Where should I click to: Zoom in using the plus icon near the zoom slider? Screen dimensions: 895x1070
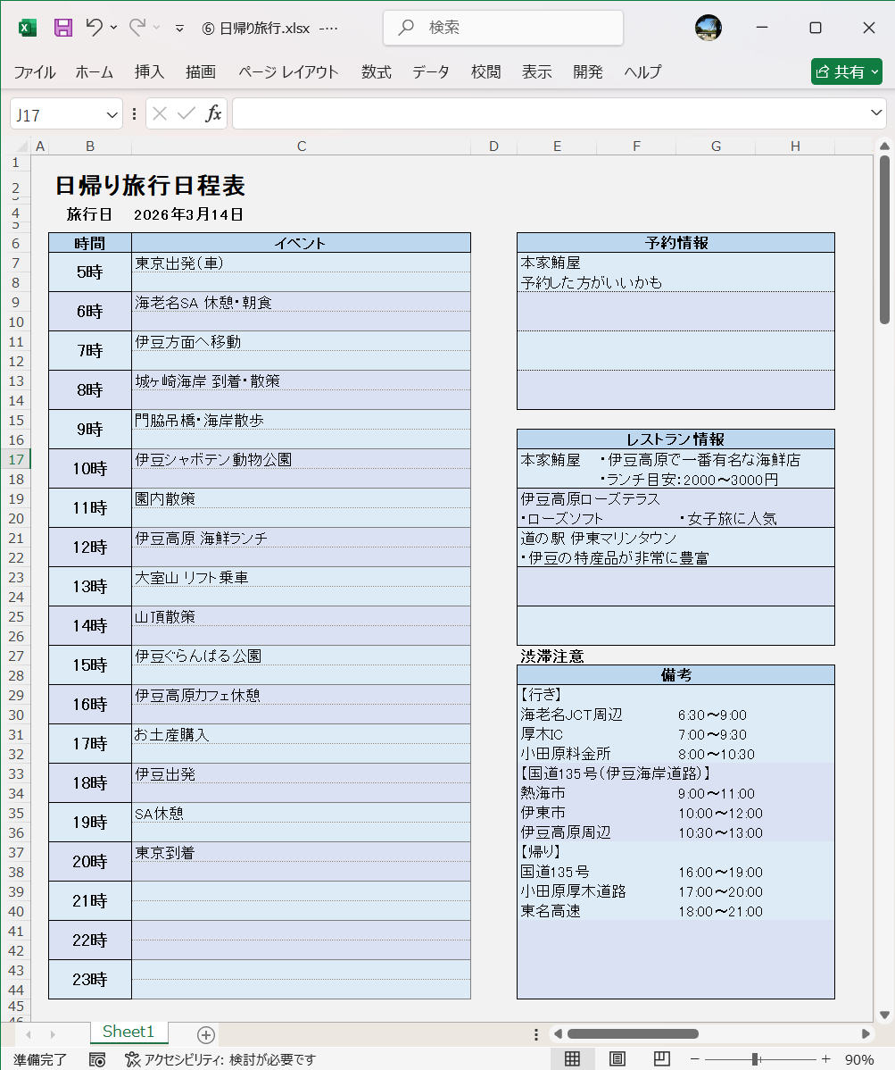coord(825,1058)
